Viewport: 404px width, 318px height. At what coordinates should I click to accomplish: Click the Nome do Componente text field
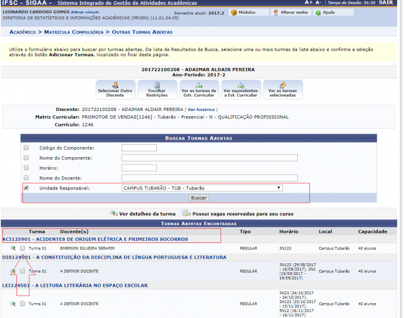tap(209, 158)
